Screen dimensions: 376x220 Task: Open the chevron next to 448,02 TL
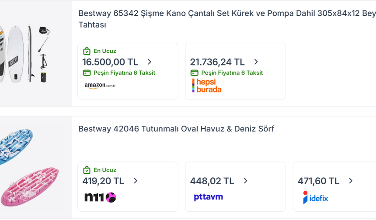[245, 181]
